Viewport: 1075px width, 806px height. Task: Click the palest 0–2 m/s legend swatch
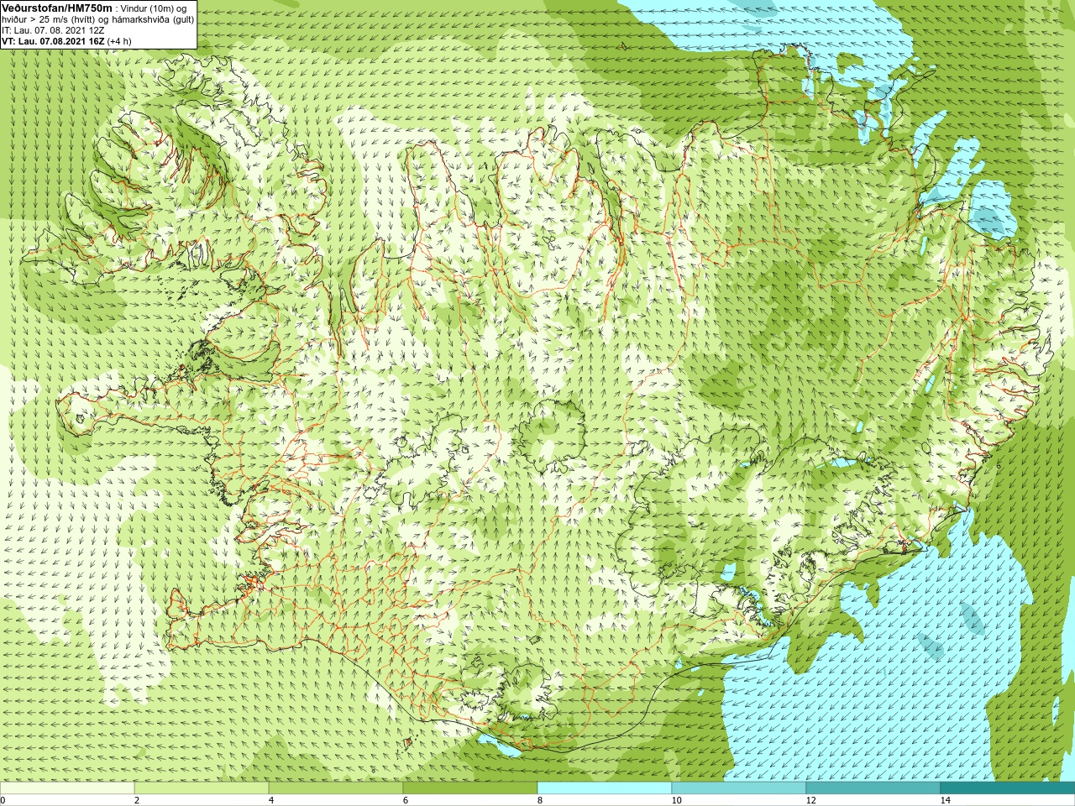67,788
